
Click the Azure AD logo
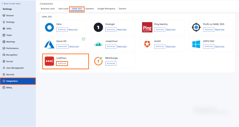tap(49, 44)
